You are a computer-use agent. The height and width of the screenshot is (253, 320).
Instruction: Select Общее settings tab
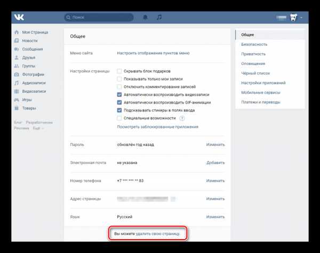click(x=270, y=35)
